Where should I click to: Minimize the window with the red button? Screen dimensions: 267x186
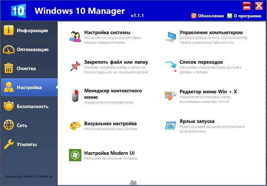point(247,6)
